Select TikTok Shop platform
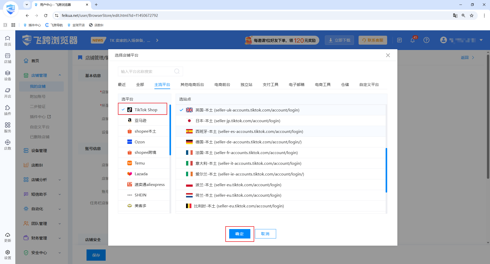Viewport: 490px width, 264px height. 144,110
